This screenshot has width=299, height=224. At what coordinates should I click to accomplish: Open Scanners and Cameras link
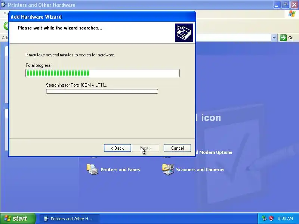[200, 169]
